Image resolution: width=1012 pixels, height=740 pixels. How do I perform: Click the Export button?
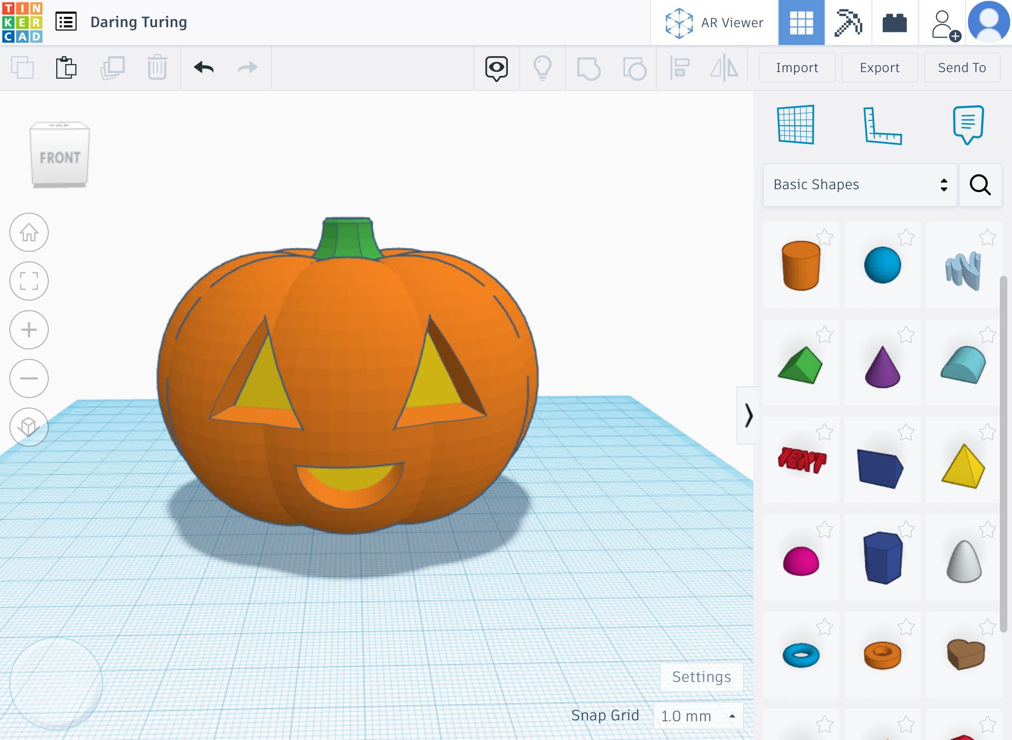(x=879, y=68)
